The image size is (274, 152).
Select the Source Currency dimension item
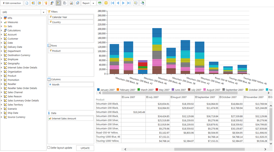(x=16, y=117)
